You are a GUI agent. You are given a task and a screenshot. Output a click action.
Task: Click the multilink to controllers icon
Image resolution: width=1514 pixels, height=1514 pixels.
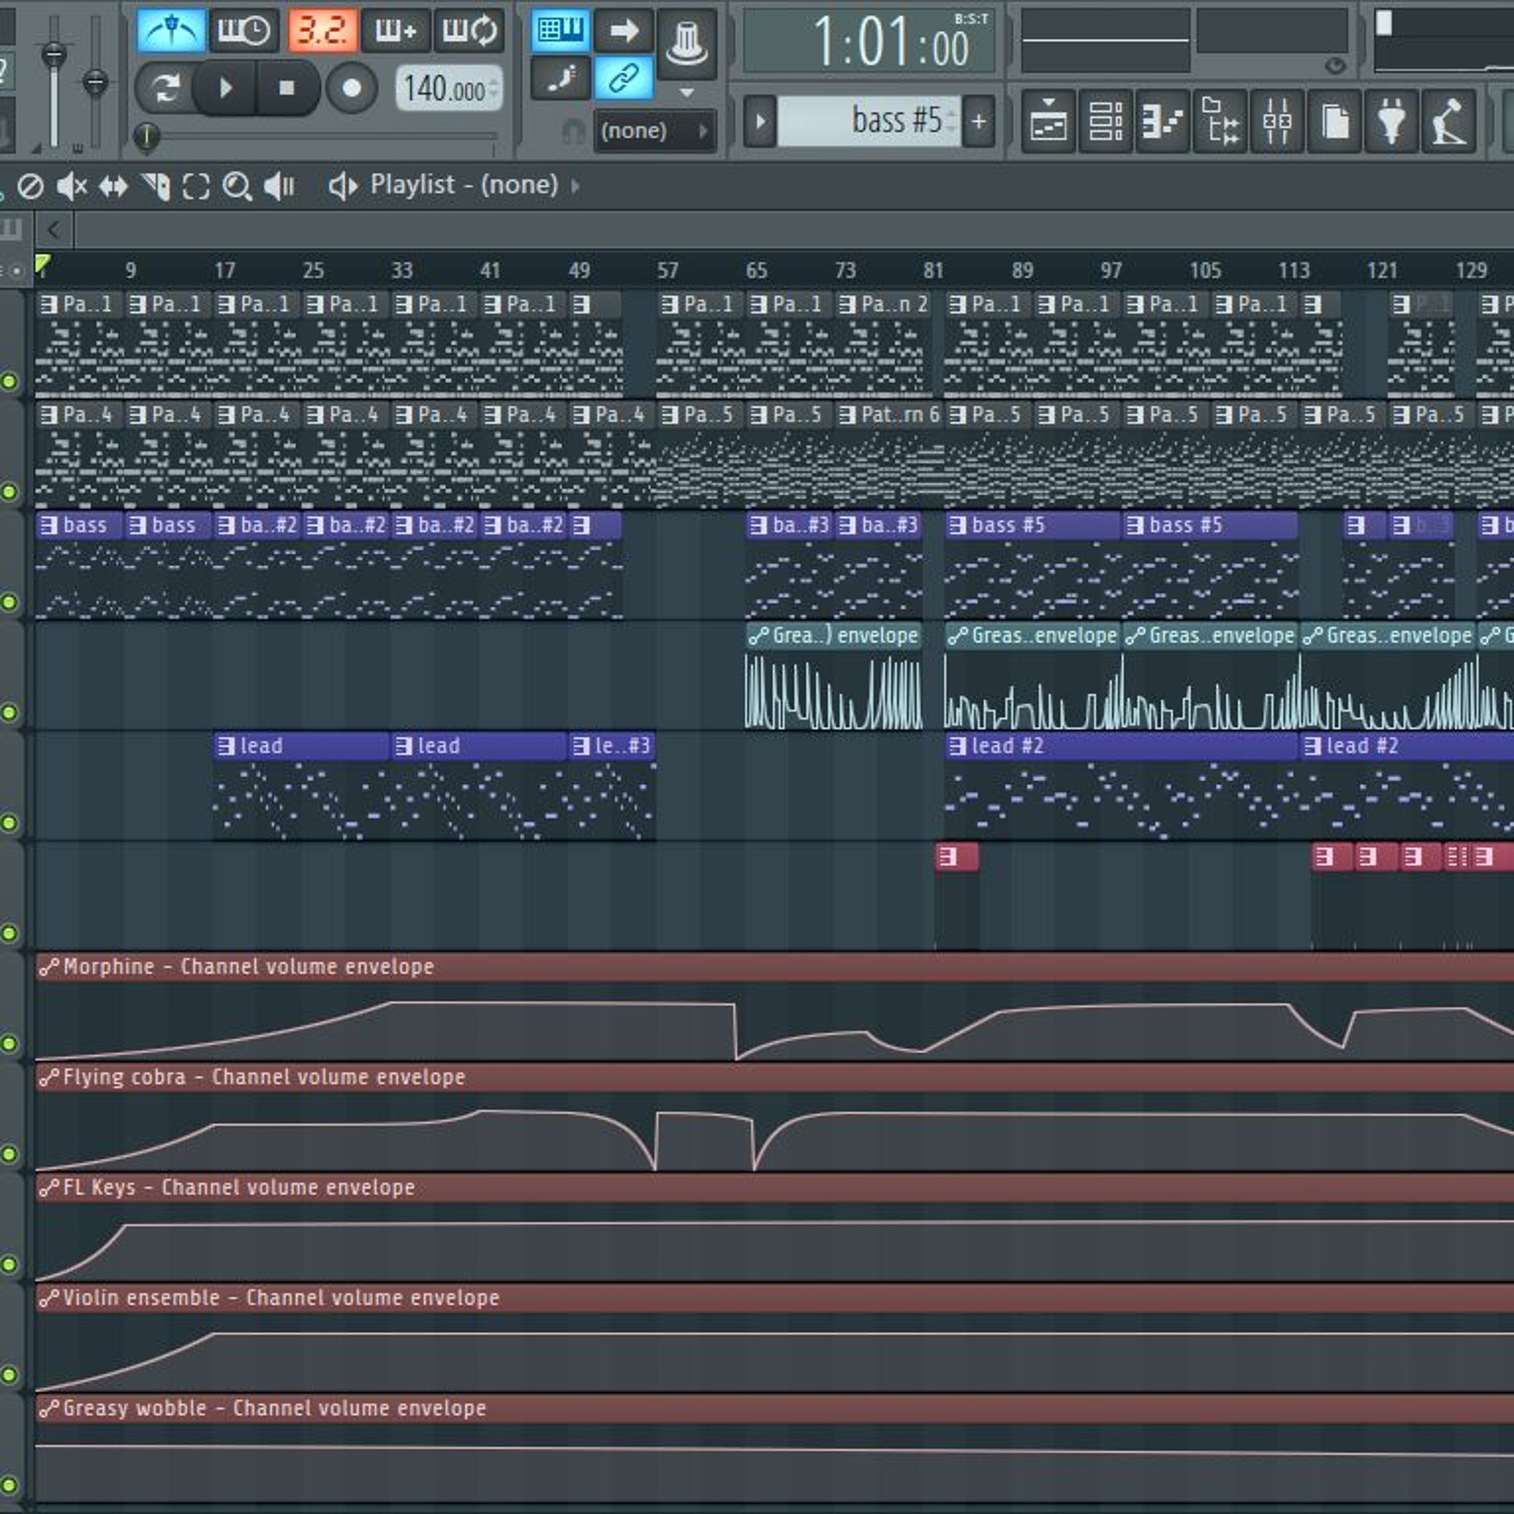(x=686, y=44)
